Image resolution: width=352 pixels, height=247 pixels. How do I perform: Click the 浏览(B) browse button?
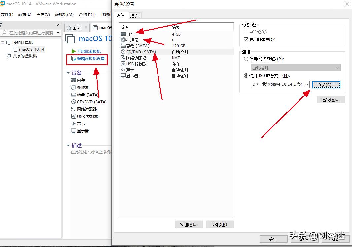tap(326, 85)
